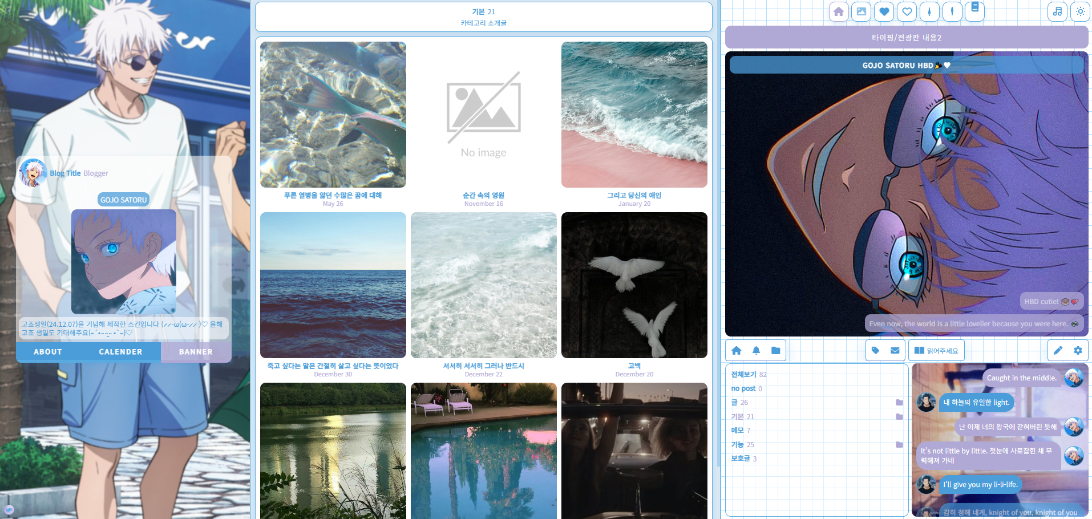Open post titled 그리고 당신의 애인
This screenshot has width=1092, height=519.
[634, 195]
